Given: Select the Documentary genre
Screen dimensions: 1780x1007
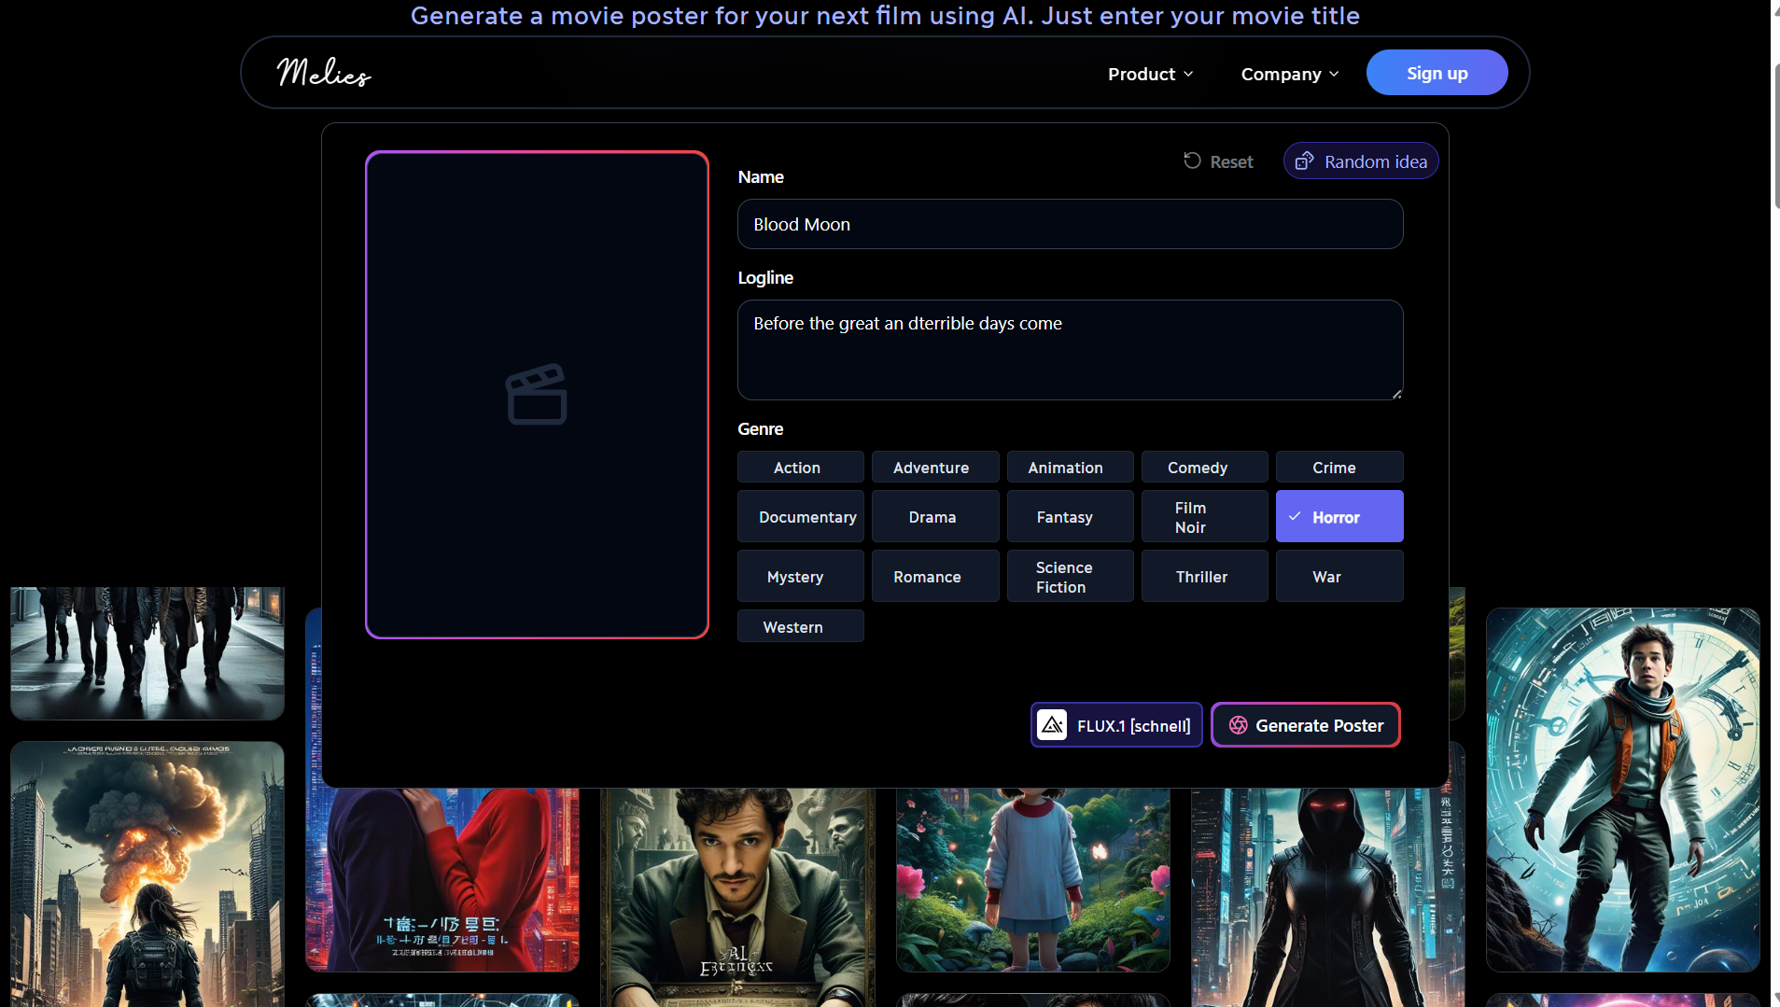Looking at the screenshot, I should click(x=801, y=516).
